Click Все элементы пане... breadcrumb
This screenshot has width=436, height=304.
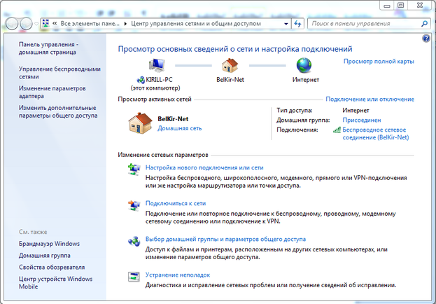tap(90, 24)
